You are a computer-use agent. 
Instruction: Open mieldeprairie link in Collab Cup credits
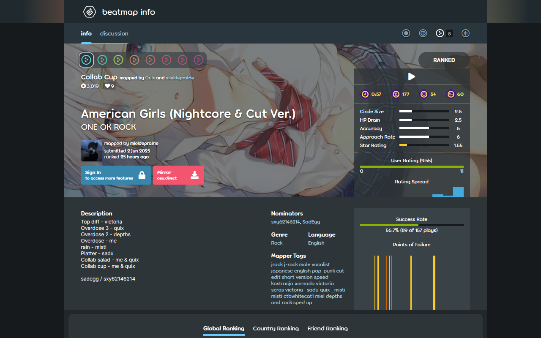[x=180, y=78]
